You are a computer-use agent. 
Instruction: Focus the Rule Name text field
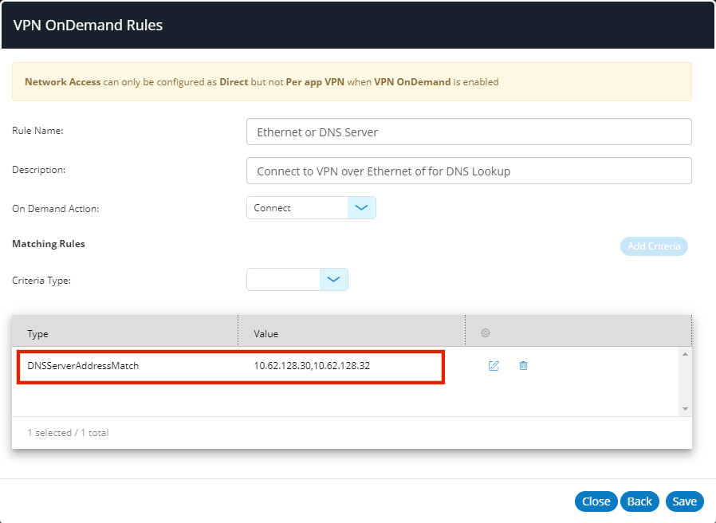coord(469,132)
